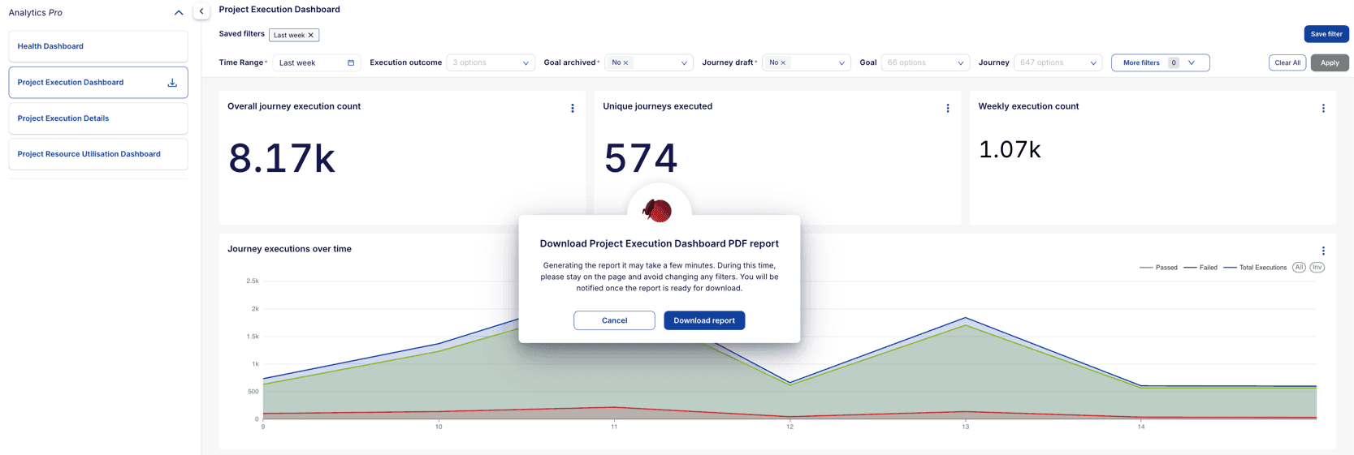
Task: Open options menu for Weekly execution count
Action: (x=1323, y=108)
